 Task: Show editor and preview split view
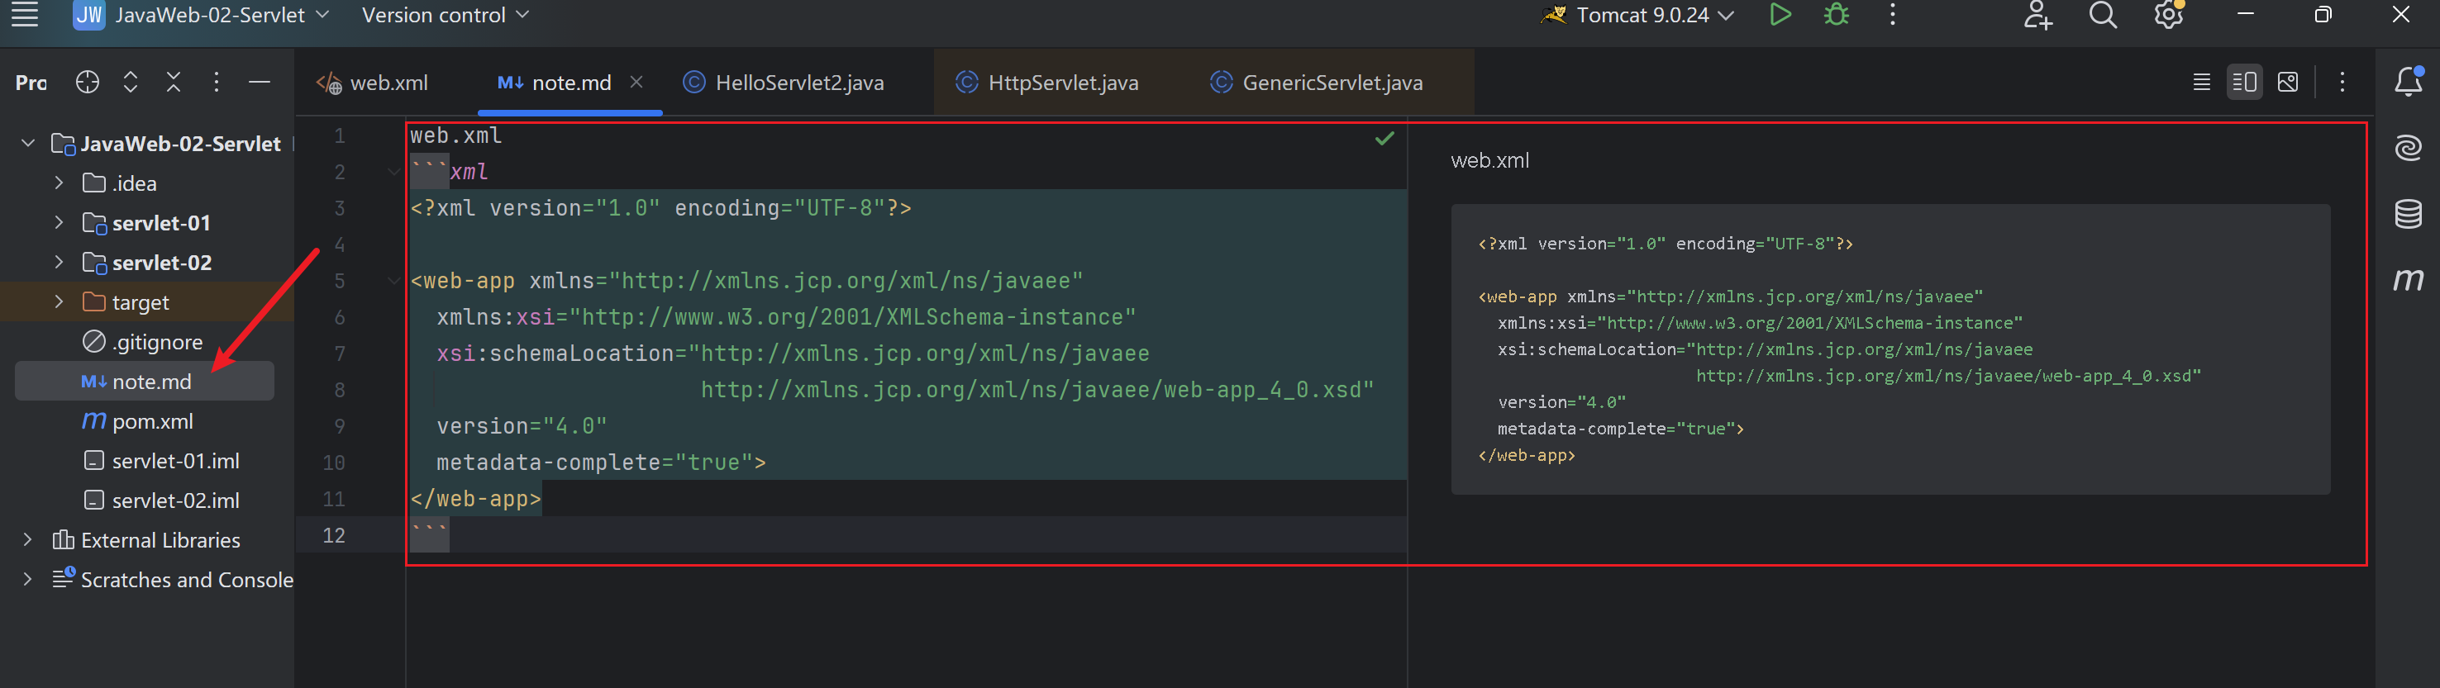click(x=2244, y=83)
